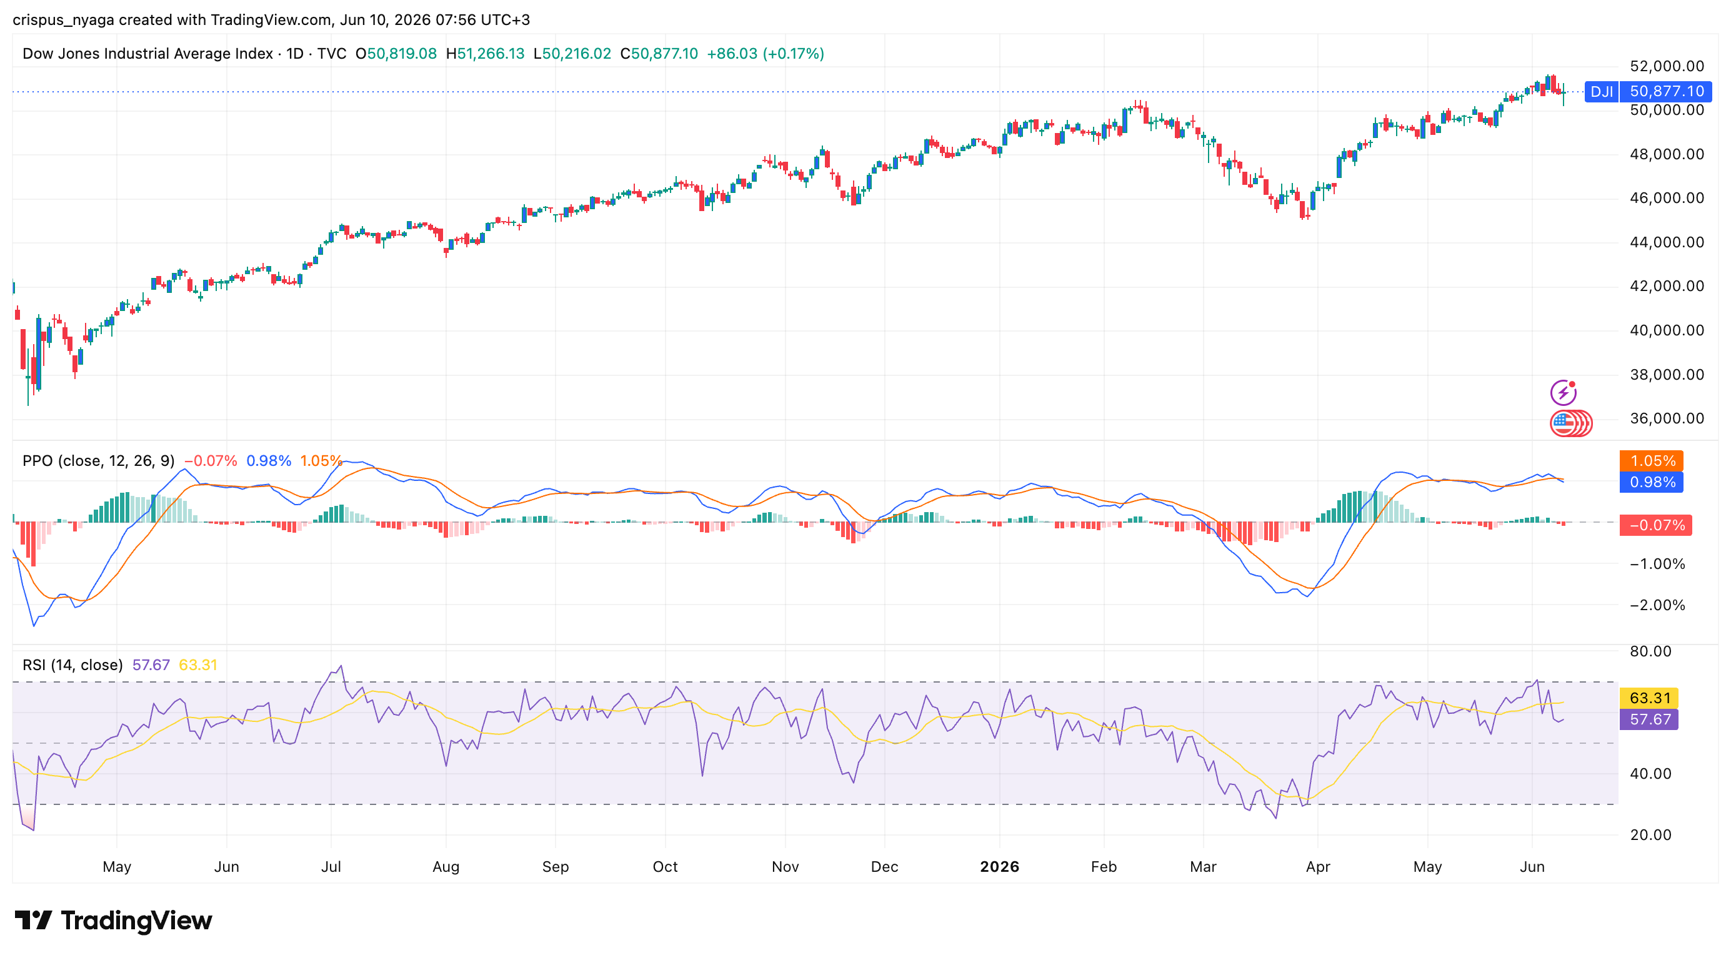Click the open value O50,819.08
This screenshot has width=1731, height=958.
point(396,54)
